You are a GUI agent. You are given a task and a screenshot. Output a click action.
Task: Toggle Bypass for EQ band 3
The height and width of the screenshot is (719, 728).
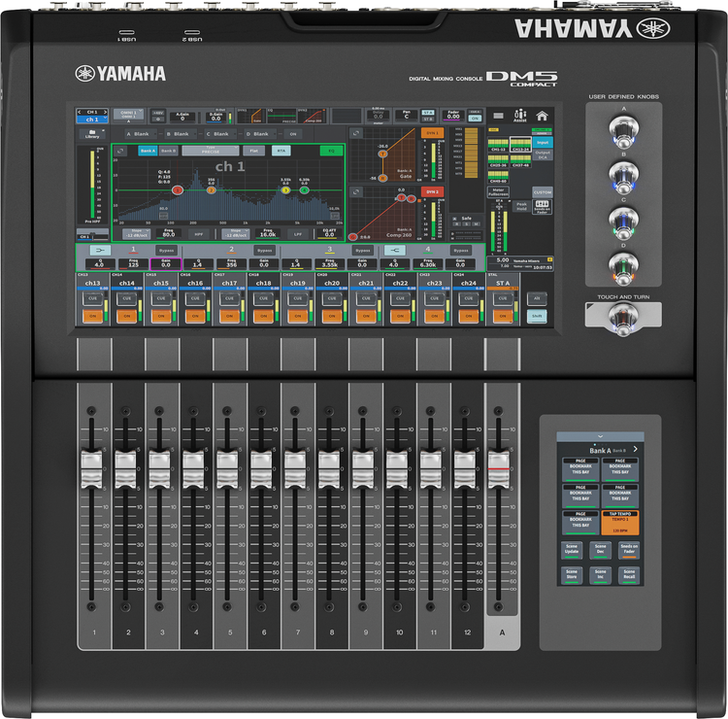(363, 250)
